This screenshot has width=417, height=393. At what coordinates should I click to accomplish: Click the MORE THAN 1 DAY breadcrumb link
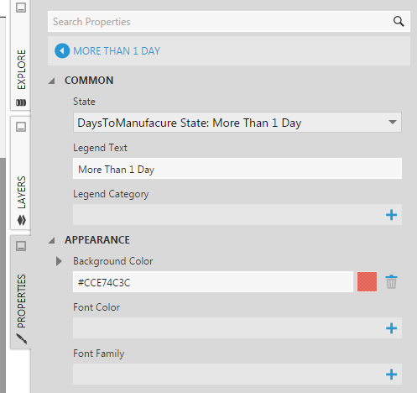[117, 51]
